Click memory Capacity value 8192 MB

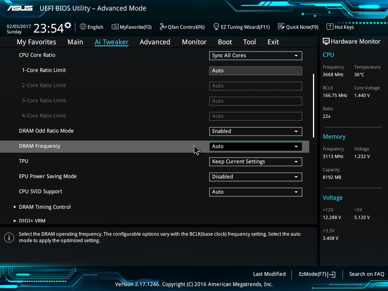click(332, 177)
